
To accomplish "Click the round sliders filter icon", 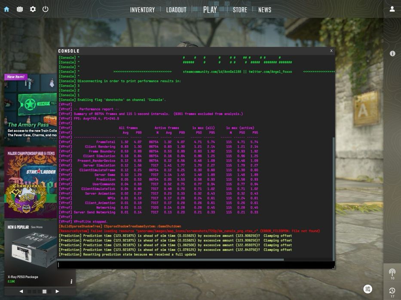I will pos(368,289).
